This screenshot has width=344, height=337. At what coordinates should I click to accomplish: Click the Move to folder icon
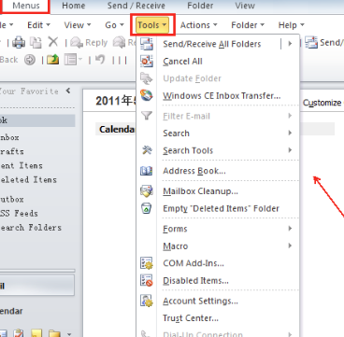[36, 42]
